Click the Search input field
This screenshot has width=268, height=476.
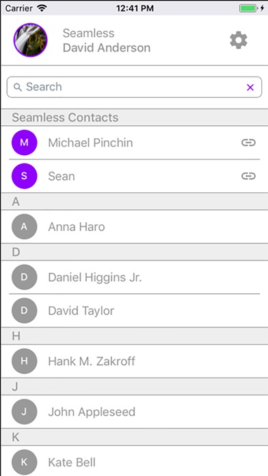click(x=134, y=87)
